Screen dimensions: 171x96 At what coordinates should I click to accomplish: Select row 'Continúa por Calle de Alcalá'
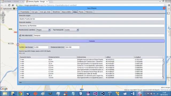[x=91, y=74]
